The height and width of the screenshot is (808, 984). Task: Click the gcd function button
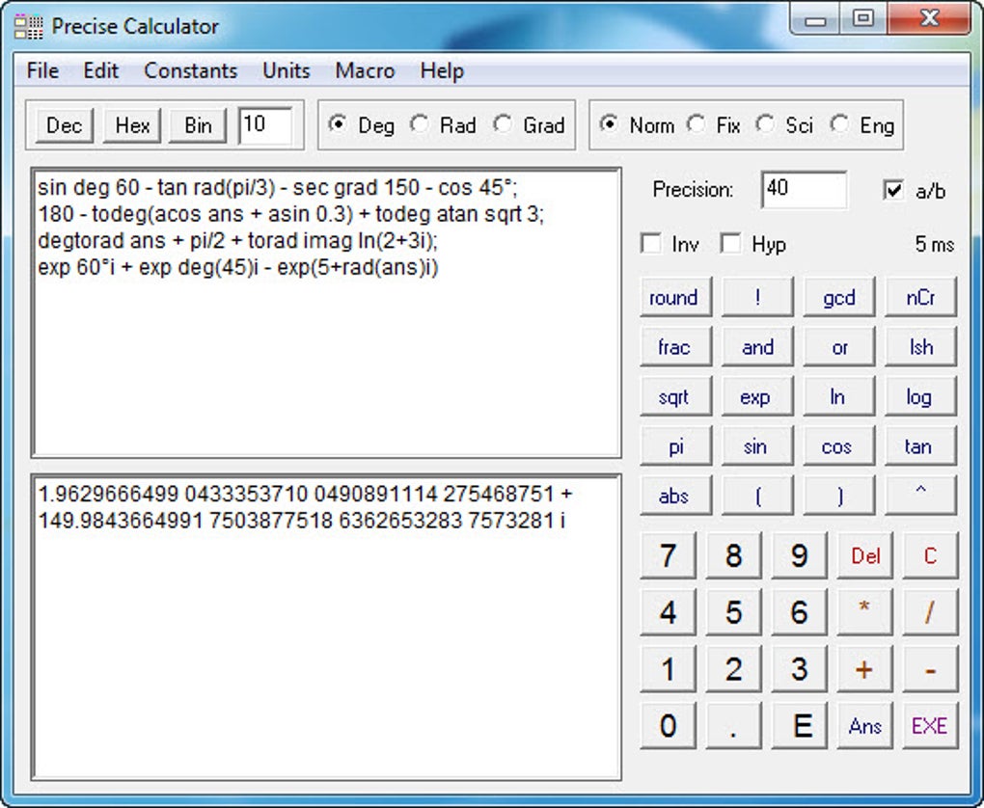coord(839,297)
